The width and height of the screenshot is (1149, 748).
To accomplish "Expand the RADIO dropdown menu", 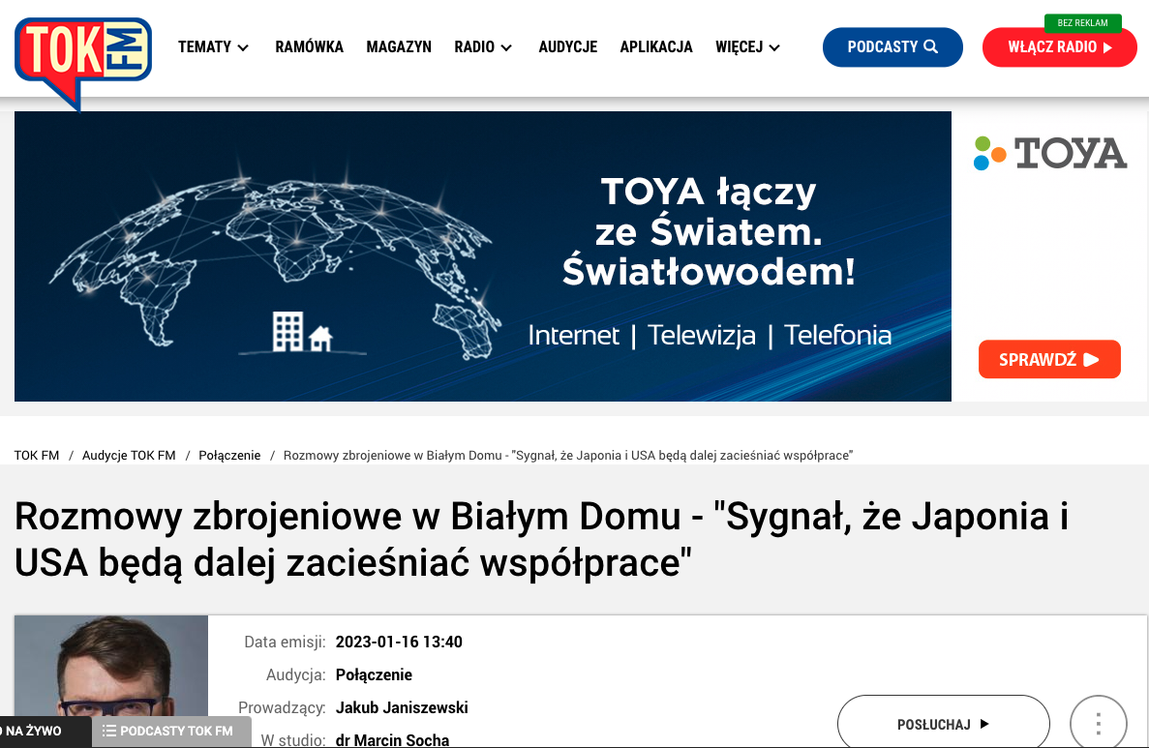I will click(x=483, y=46).
